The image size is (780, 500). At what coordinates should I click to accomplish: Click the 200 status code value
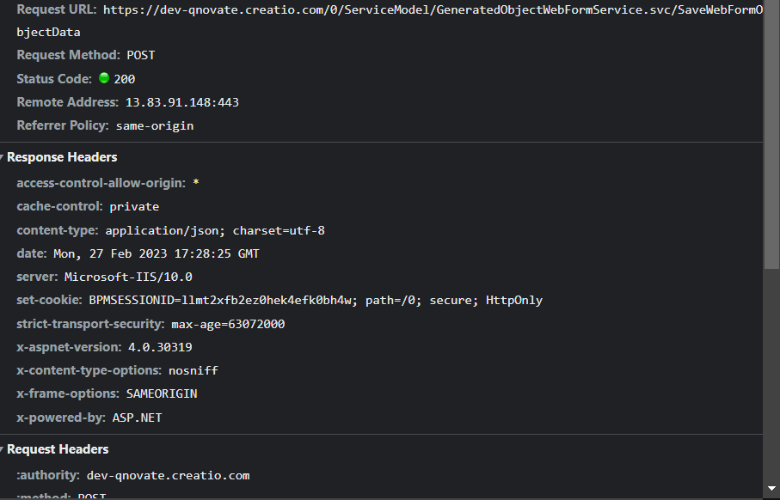pyautogui.click(x=125, y=79)
